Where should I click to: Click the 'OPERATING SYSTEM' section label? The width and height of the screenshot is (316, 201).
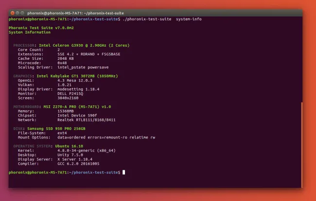pyautogui.click(x=32, y=146)
